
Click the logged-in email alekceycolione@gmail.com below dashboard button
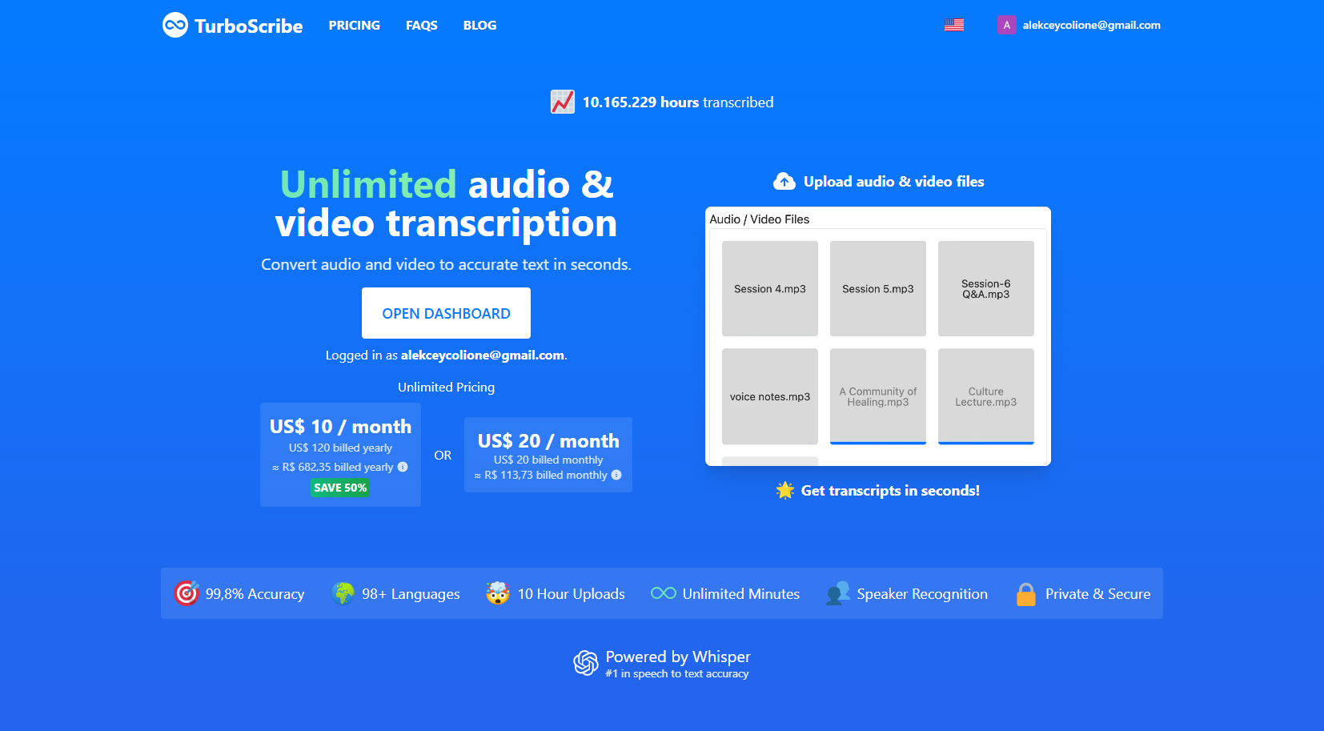(x=483, y=355)
